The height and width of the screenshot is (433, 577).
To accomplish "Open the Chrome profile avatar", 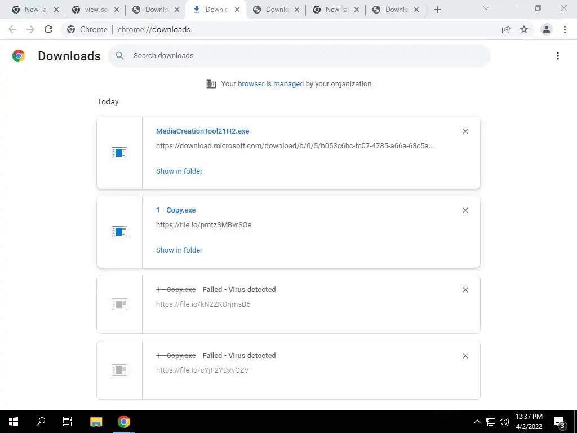I will tap(547, 29).
